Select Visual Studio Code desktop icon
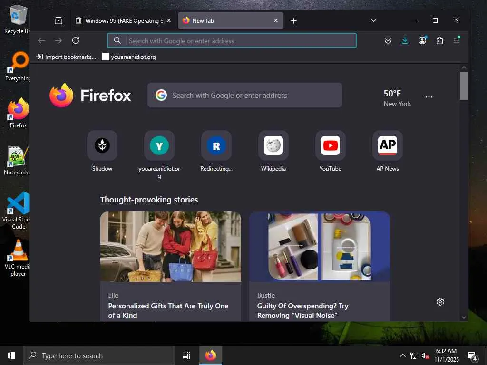Screen dimensions: 487x365 point(17,211)
